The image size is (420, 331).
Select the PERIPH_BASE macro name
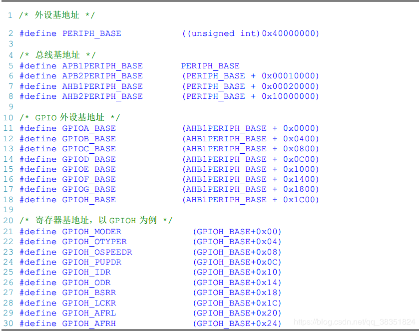pos(91,33)
